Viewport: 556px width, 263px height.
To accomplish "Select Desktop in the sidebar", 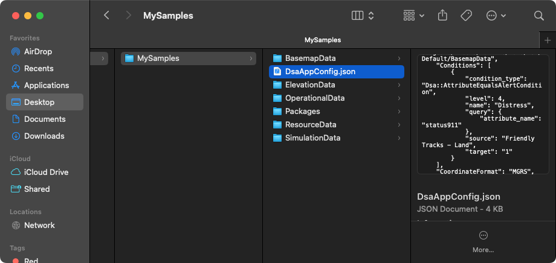I will pyautogui.click(x=45, y=102).
